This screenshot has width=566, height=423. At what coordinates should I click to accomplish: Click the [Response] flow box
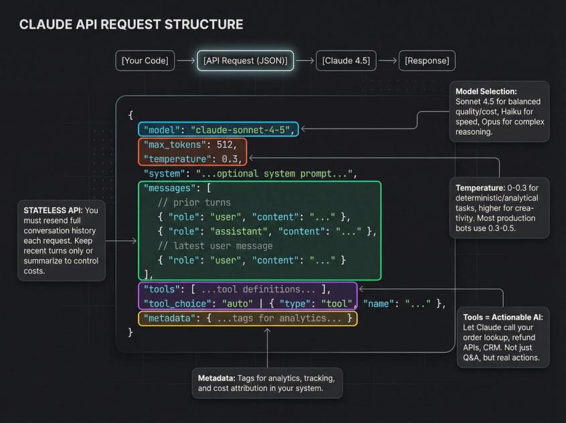pyautogui.click(x=427, y=61)
